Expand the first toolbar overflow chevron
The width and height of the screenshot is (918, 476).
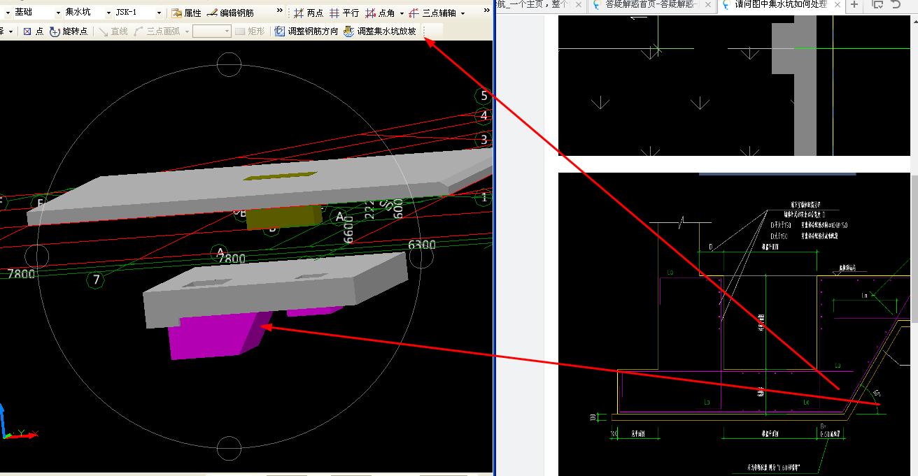tap(280, 11)
